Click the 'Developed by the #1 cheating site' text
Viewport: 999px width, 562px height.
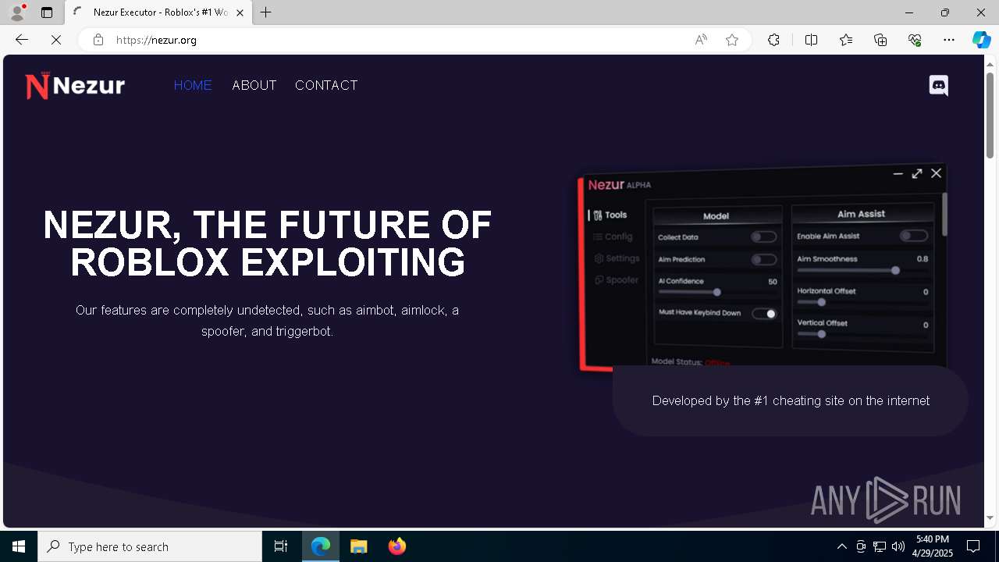click(791, 400)
